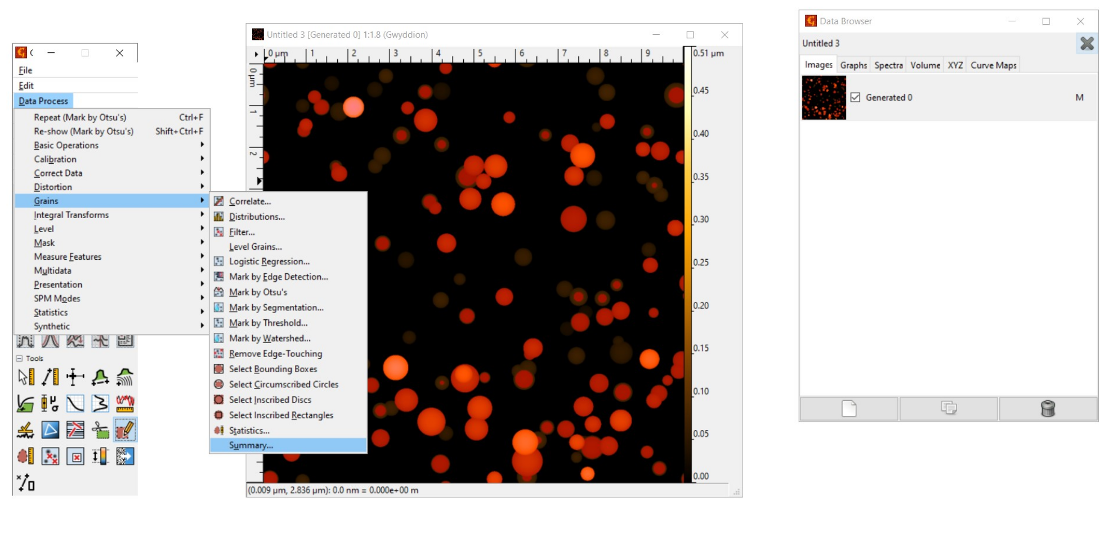The width and height of the screenshot is (1100, 533).
Task: Click the duplicate channel icon in Data Browser
Action: pyautogui.click(x=949, y=408)
